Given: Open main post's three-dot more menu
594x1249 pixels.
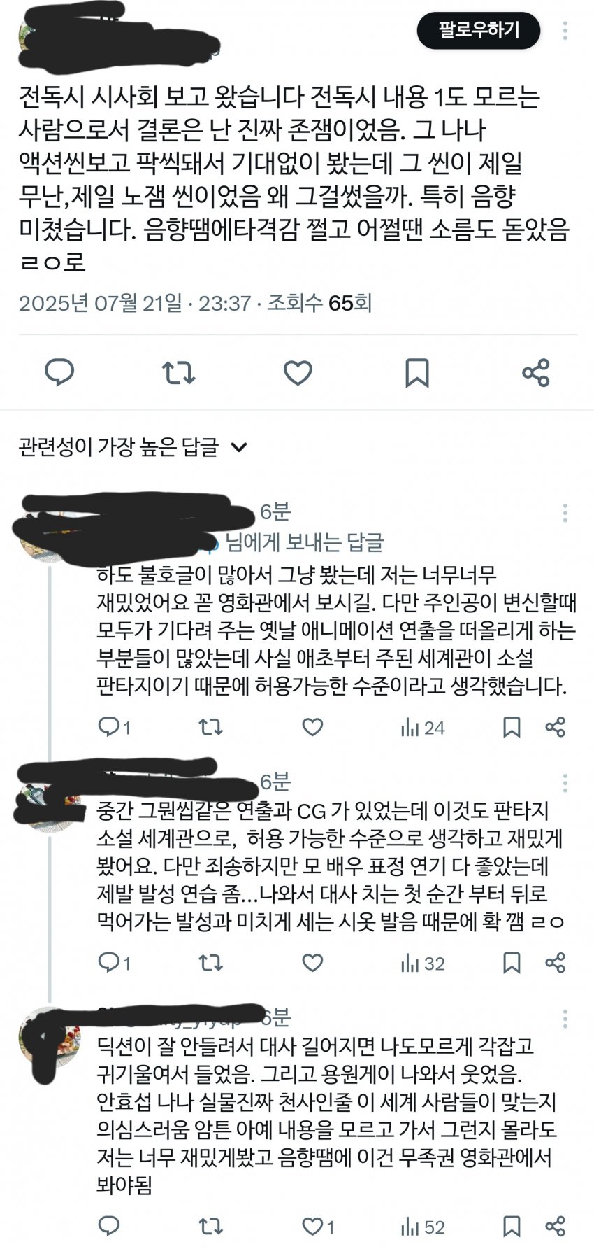Looking at the screenshot, I should pos(565,30).
